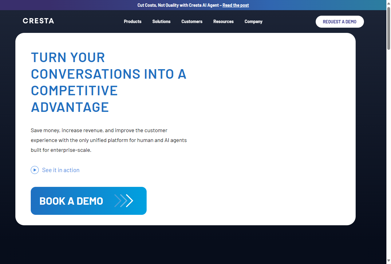Play the "See it in action" video icon
Screen dimensions: 391x264
click(x=35, y=170)
